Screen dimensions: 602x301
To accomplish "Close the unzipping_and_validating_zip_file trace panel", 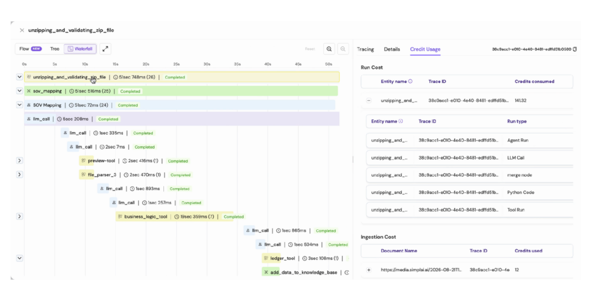I will click(x=22, y=31).
